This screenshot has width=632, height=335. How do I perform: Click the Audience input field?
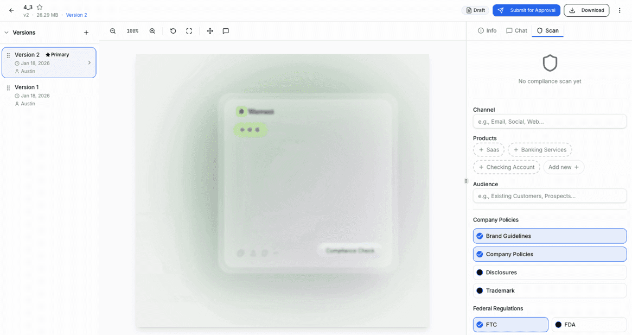click(x=550, y=195)
